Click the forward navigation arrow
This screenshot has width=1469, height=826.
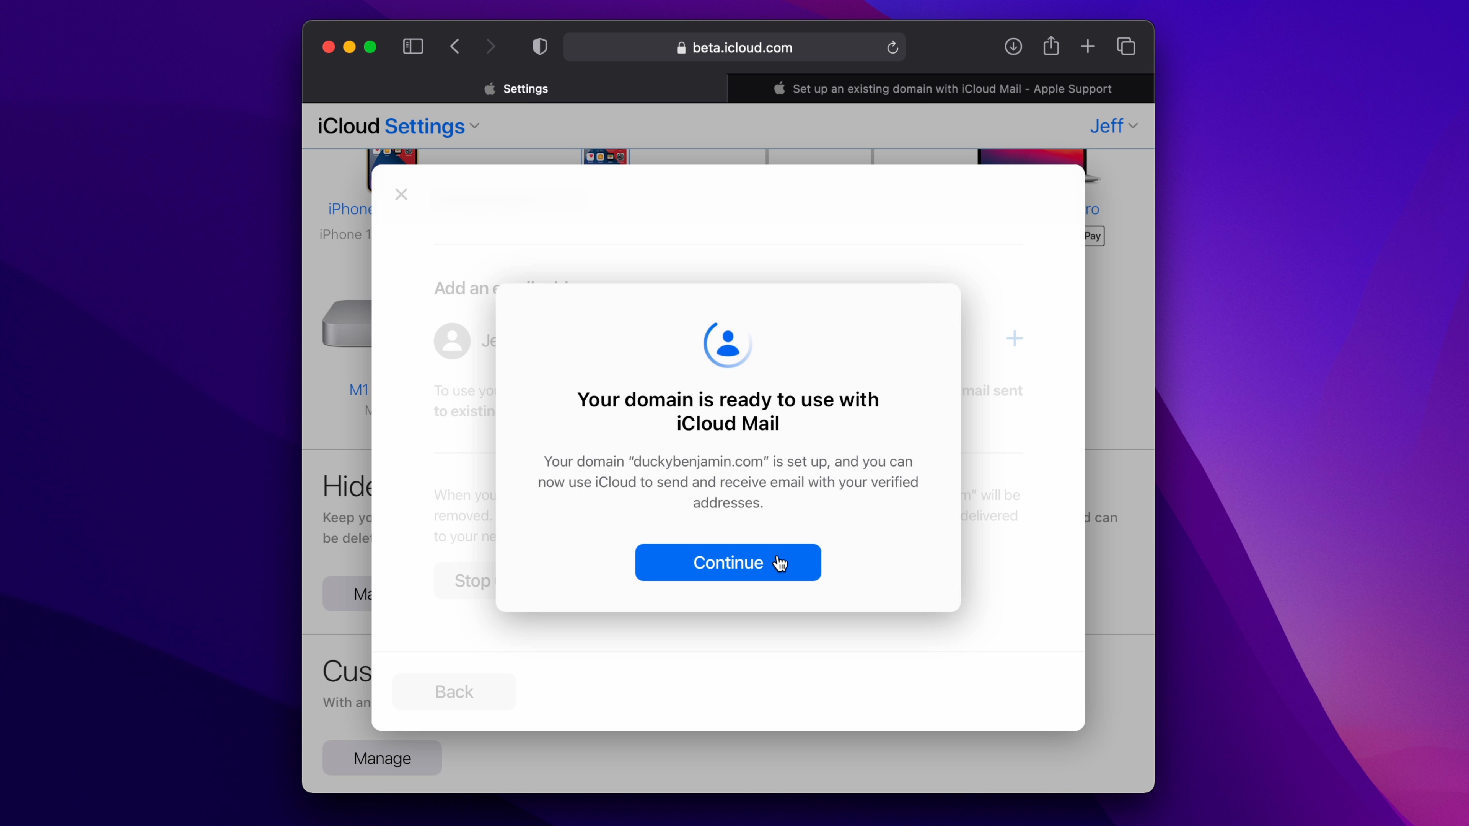490,47
